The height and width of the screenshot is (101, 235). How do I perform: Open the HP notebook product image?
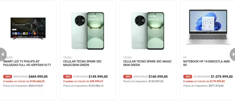(x=208, y=27)
